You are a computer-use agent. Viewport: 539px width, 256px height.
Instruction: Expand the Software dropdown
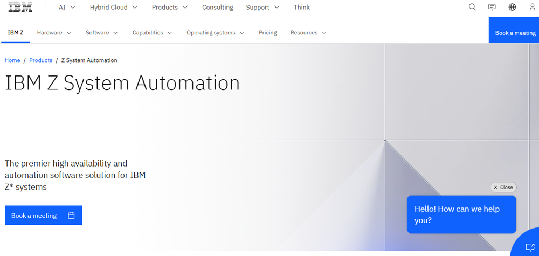(102, 33)
